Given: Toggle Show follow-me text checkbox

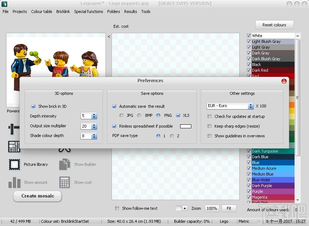Looking at the screenshot, I should (117, 208).
